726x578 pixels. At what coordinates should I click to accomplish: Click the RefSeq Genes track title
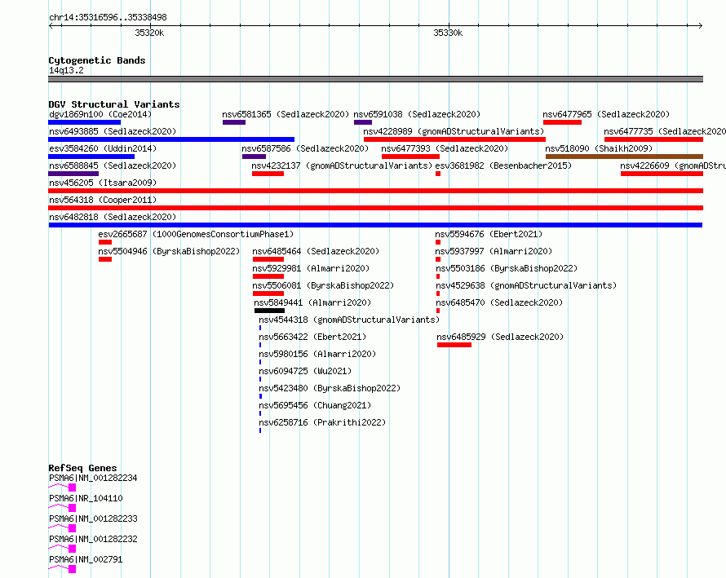coord(82,468)
